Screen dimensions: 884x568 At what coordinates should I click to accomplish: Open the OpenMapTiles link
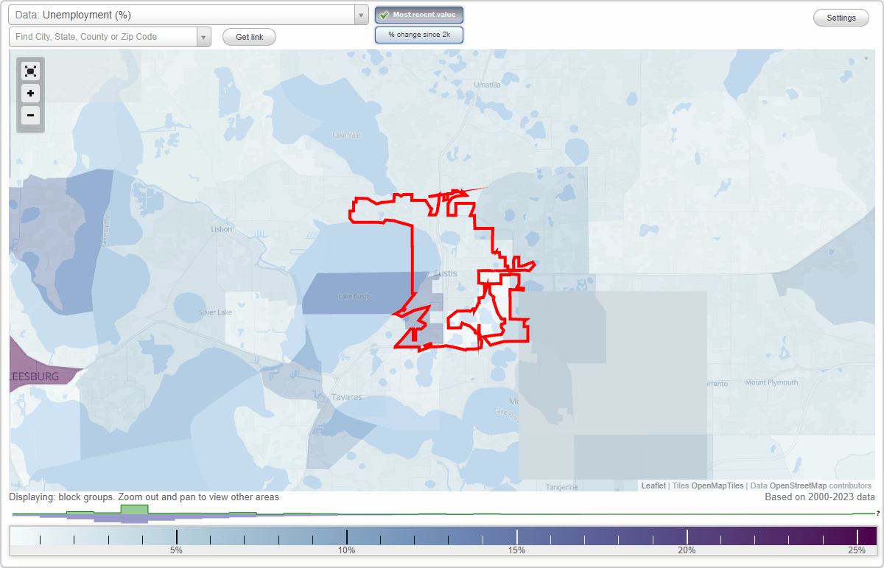718,485
